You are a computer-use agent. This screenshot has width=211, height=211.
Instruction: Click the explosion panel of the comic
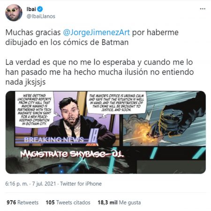(164, 119)
